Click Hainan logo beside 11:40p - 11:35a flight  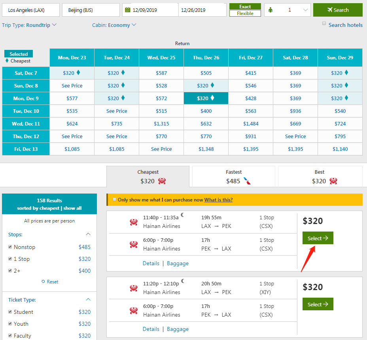pos(134,222)
